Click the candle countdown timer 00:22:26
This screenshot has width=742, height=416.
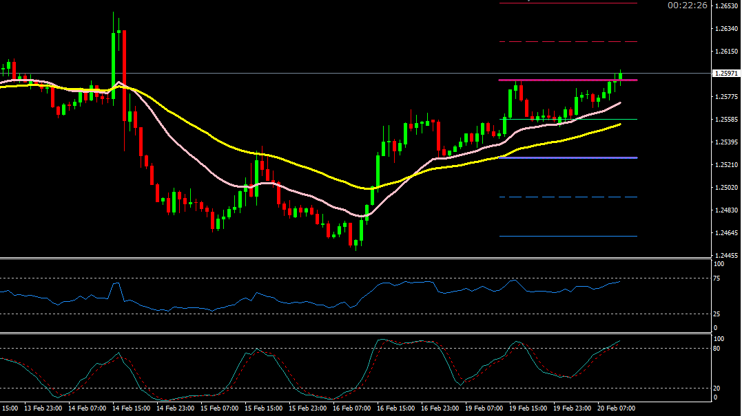coord(687,6)
